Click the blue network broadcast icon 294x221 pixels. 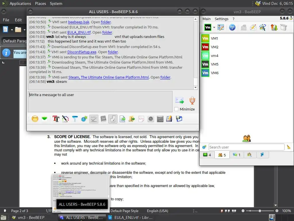point(232,27)
